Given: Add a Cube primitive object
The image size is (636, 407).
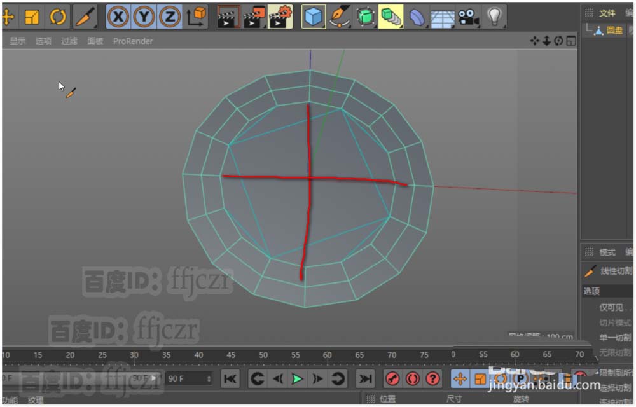Looking at the screenshot, I should pyautogui.click(x=313, y=17).
